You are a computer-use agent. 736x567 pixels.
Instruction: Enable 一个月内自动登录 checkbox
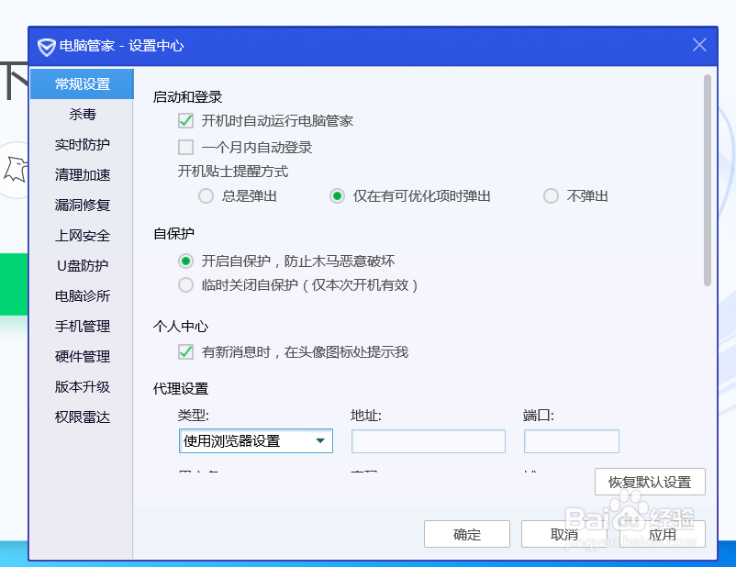click(186, 147)
